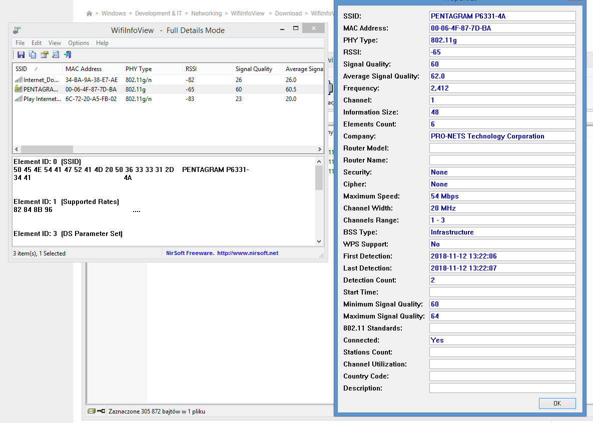593x423 pixels.
Task: Click the Copy Selected Items toolbar icon
Action: tap(33, 55)
